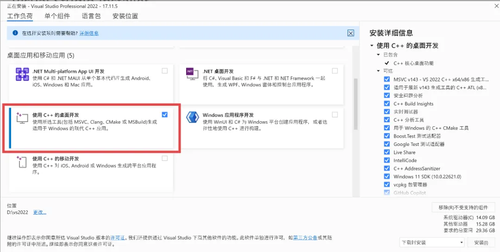
Task: Check the 使用 C++ 的移动开发 checkbox
Action: coord(164,158)
